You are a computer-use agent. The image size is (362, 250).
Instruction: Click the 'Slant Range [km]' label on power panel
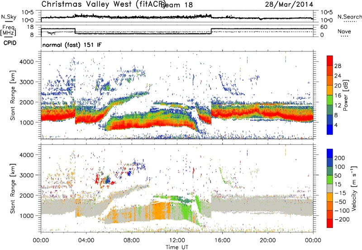pos(13,95)
